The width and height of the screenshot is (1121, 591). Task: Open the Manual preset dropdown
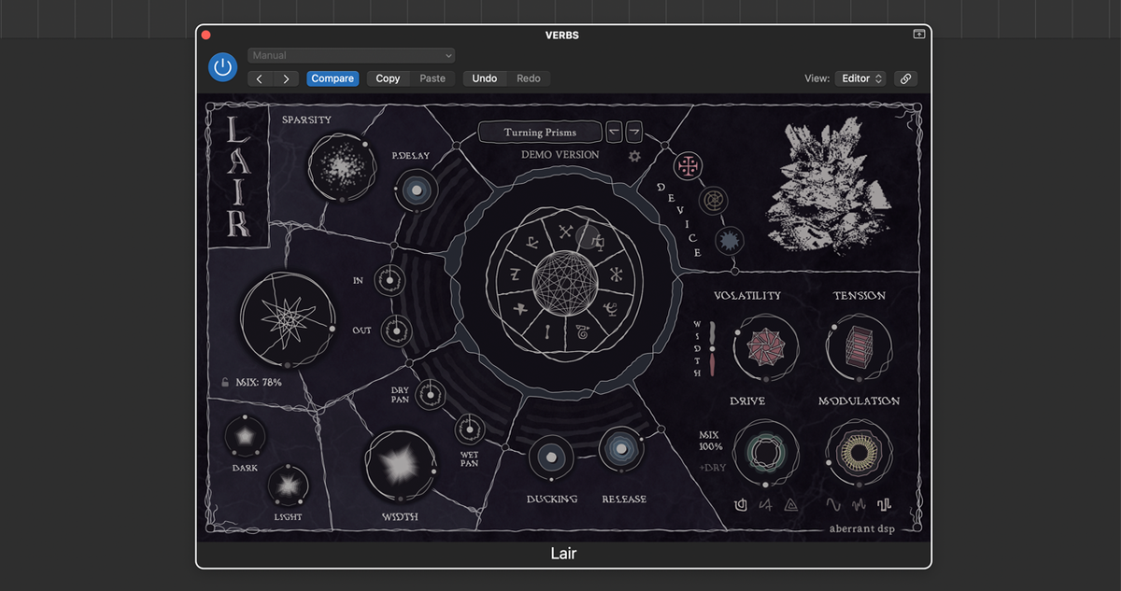(x=351, y=55)
